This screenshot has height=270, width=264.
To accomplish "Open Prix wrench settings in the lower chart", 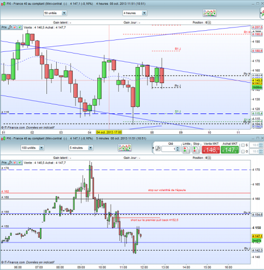I will pyautogui.click(x=10, y=163).
